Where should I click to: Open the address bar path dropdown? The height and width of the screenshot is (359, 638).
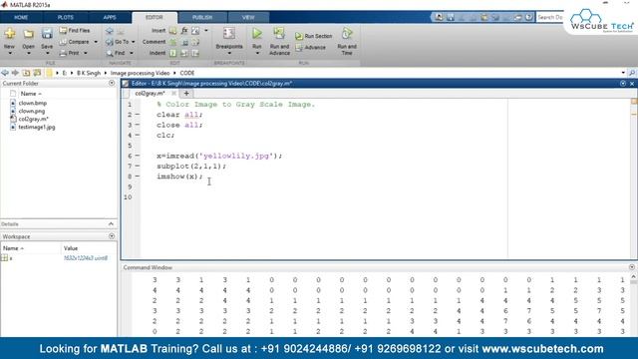[623, 73]
